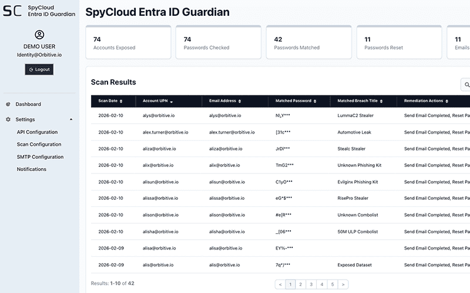Open the Settings menu item
470x293 pixels.
[x=25, y=120]
